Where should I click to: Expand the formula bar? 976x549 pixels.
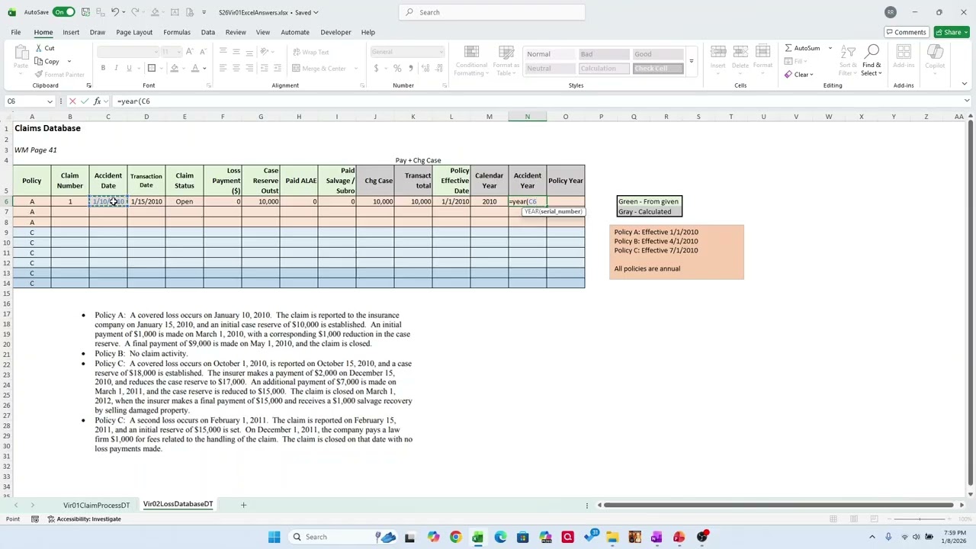point(967,101)
